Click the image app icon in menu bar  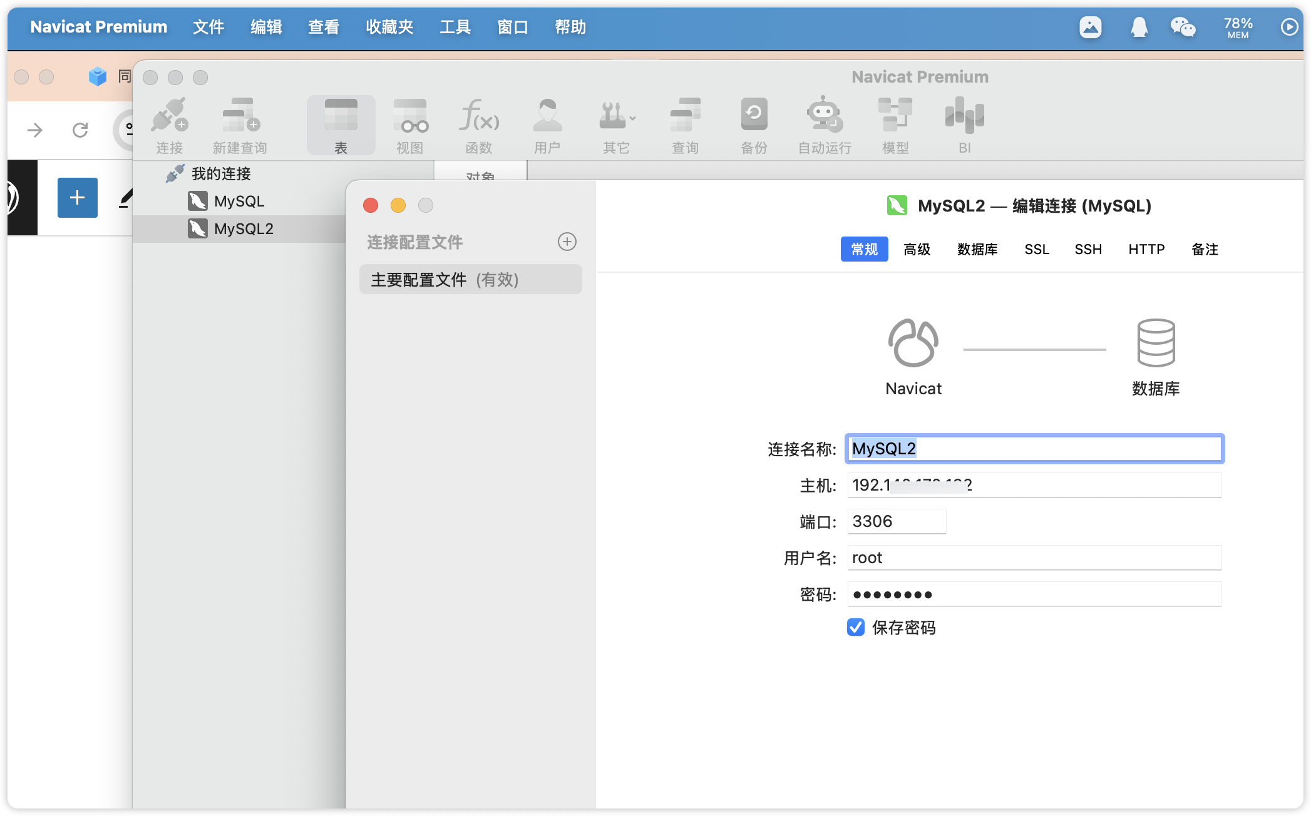tap(1090, 27)
